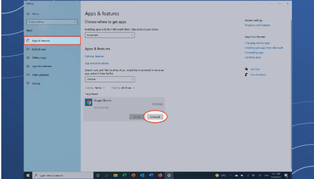Image resolution: width=314 pixels, height=179 pixels.
Task: Open App execution aliases link
Action: coord(97,63)
